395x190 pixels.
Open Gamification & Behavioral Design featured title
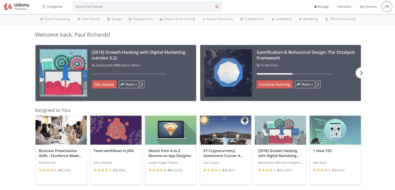pyautogui.click(x=306, y=55)
